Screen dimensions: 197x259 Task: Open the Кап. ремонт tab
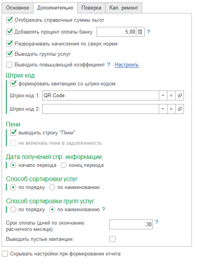coord(124,8)
